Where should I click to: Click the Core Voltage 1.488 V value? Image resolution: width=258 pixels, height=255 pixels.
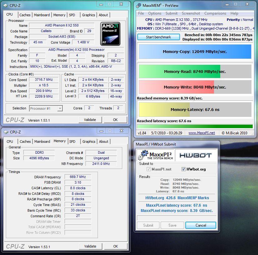tap(83, 42)
